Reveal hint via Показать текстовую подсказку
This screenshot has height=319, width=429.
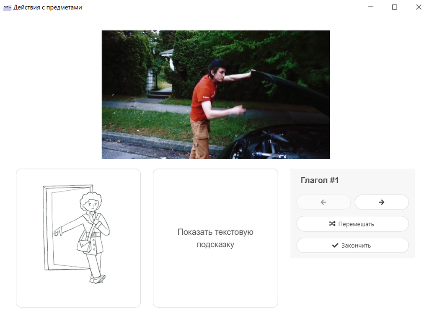point(215,238)
